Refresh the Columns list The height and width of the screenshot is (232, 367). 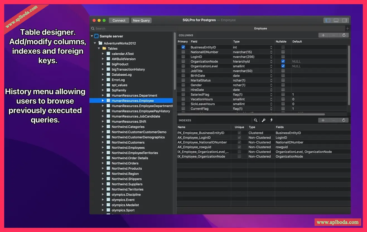pos(344,35)
